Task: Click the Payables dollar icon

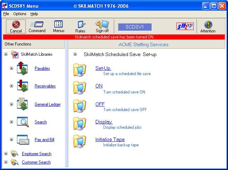Action: click(22, 68)
